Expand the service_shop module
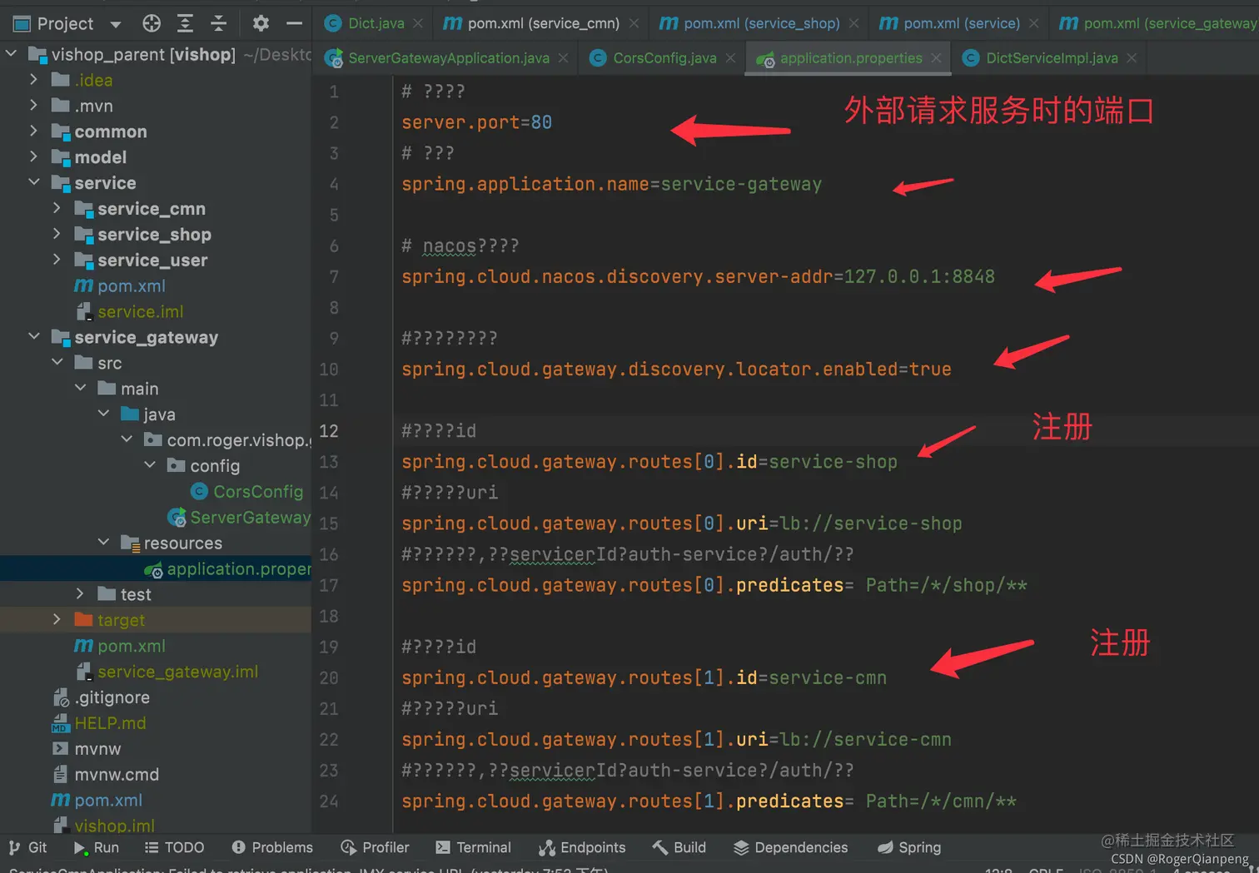The image size is (1259, 873). [x=57, y=234]
